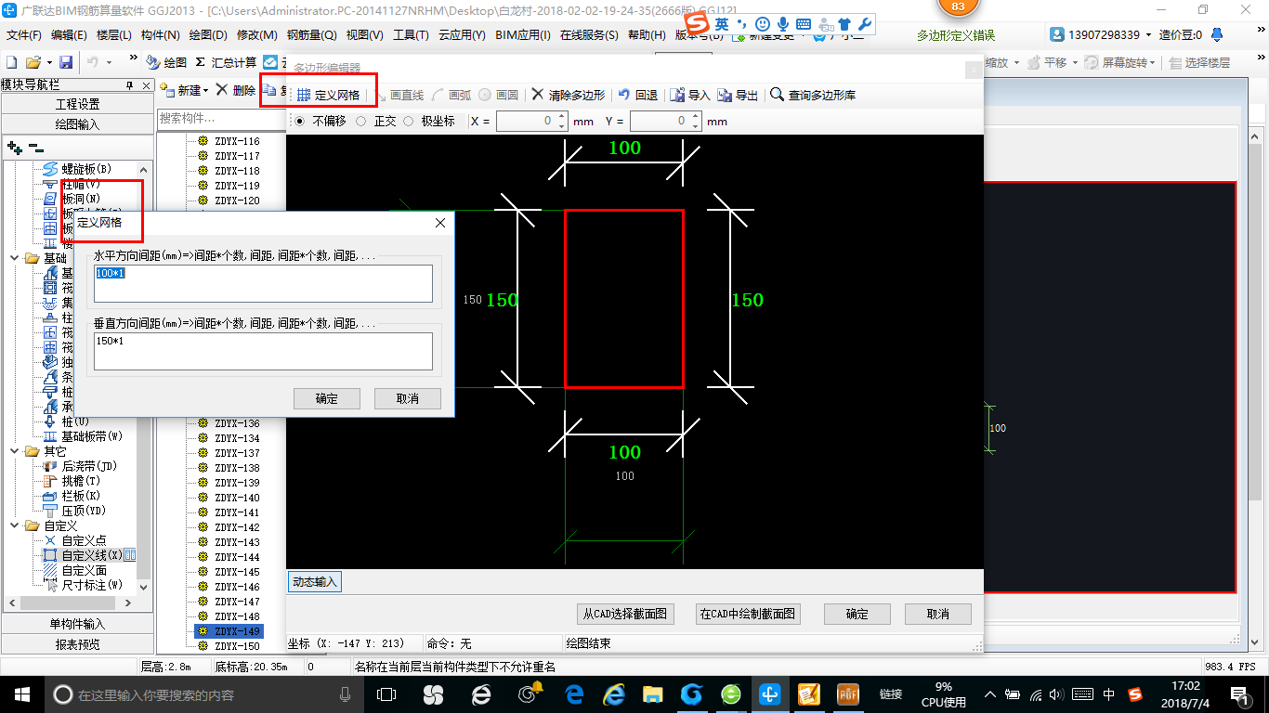This screenshot has width=1269, height=713.
Task: Click 取消 in the 定义网格 dialog
Action: pyautogui.click(x=408, y=398)
